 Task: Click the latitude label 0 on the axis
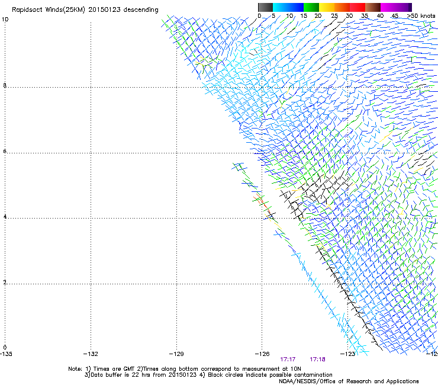point(5,348)
